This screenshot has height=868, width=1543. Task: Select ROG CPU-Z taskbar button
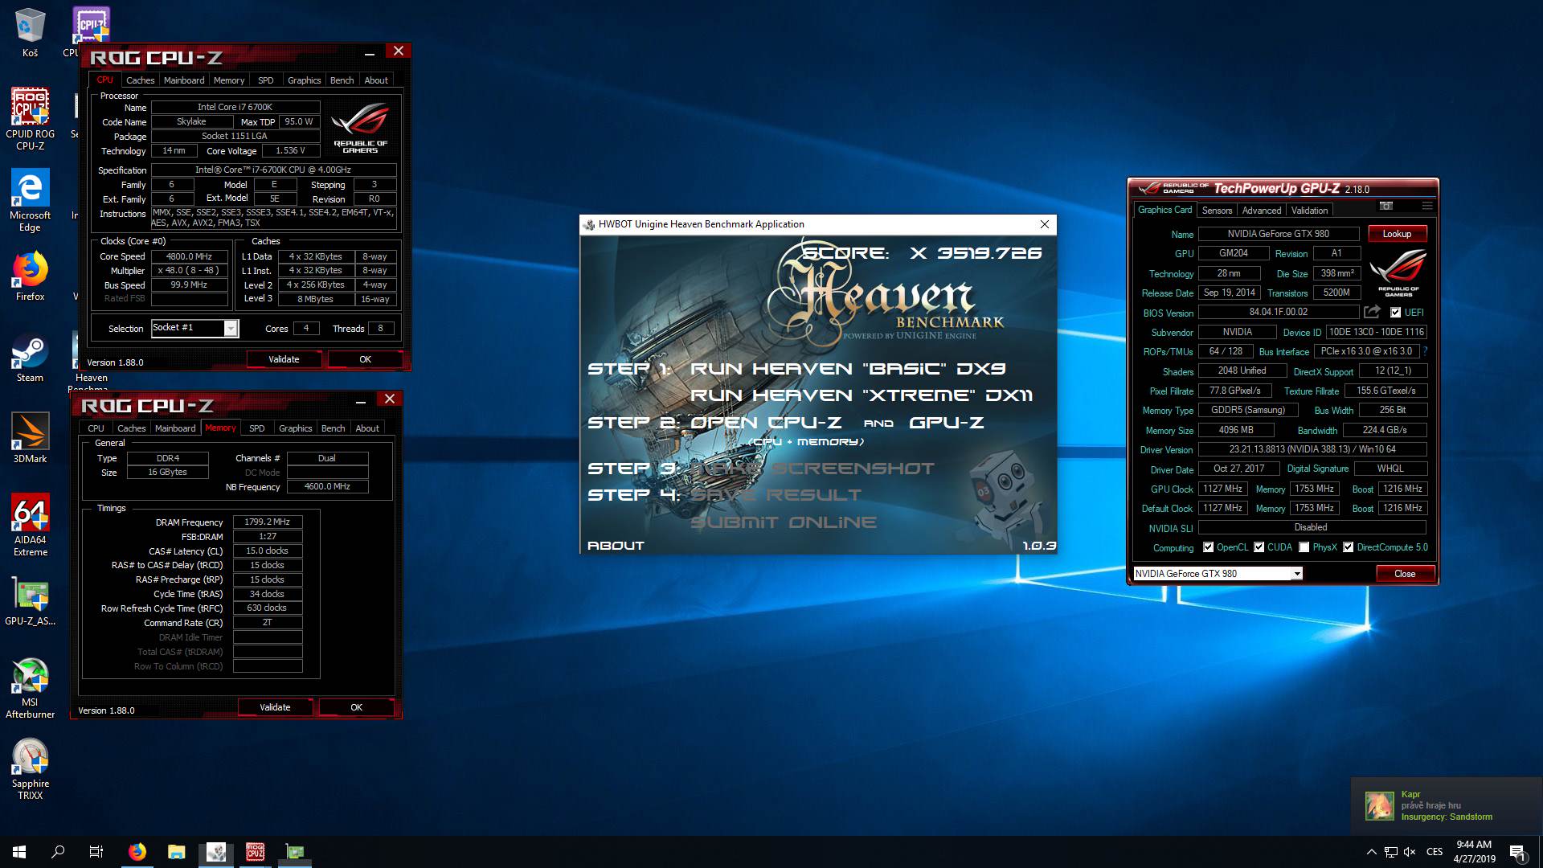pyautogui.click(x=255, y=852)
